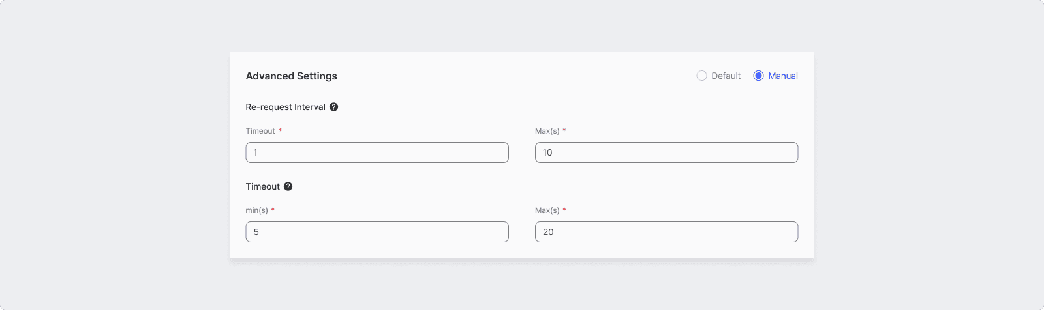Click the help icon beside Timeout heading
The height and width of the screenshot is (310, 1044).
coord(288,186)
